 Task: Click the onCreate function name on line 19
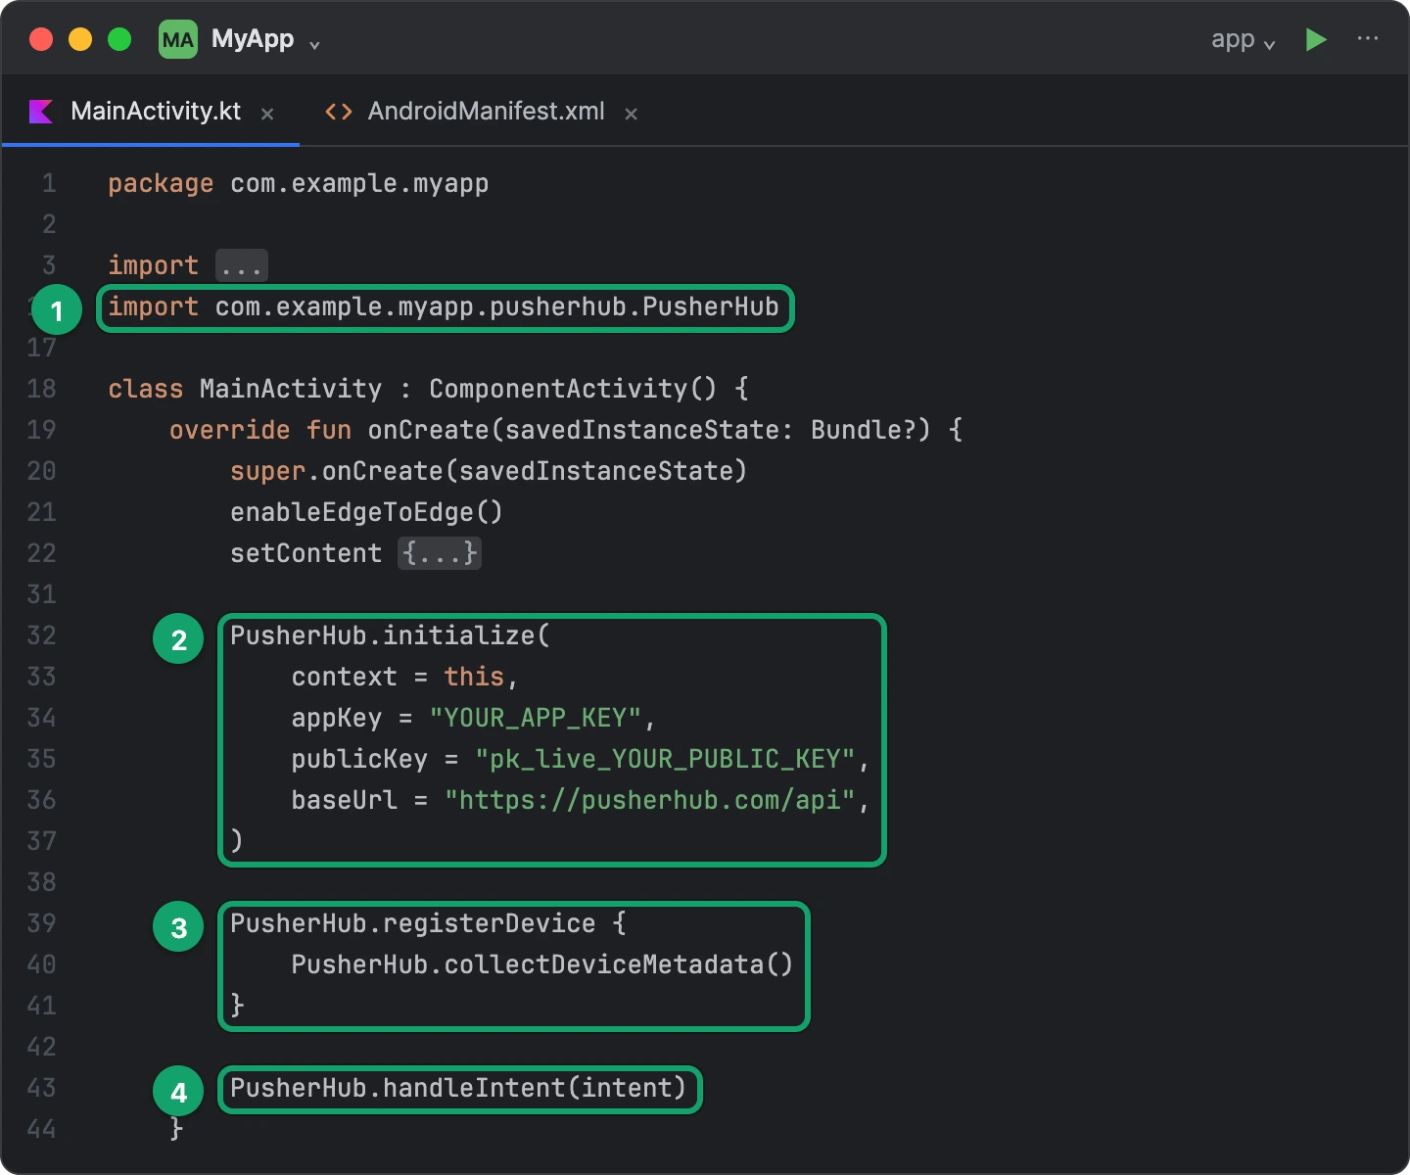point(428,430)
